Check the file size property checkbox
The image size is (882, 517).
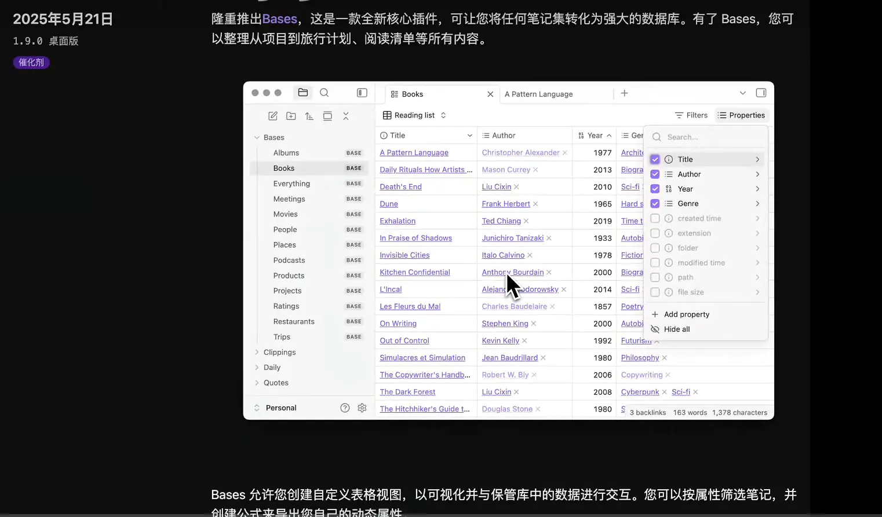coord(655,292)
